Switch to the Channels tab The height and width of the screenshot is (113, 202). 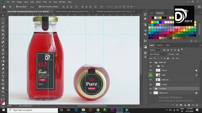[x=160, y=45]
